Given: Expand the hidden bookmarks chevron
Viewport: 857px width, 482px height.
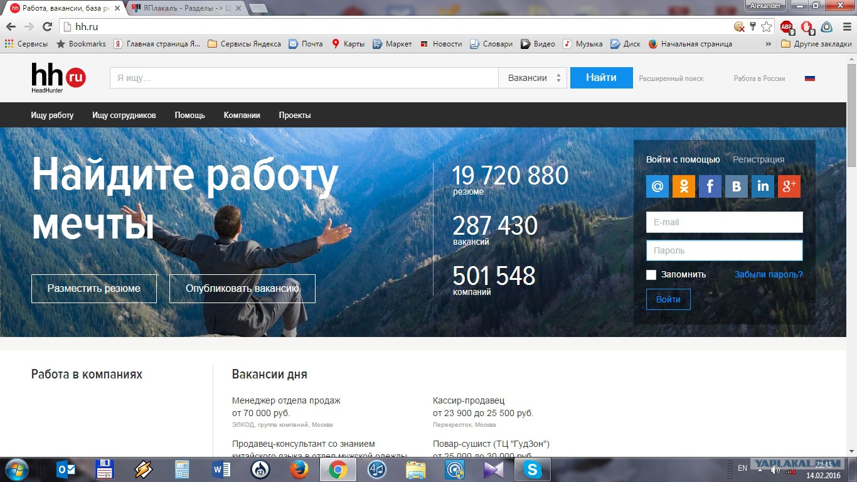Looking at the screenshot, I should [769, 44].
